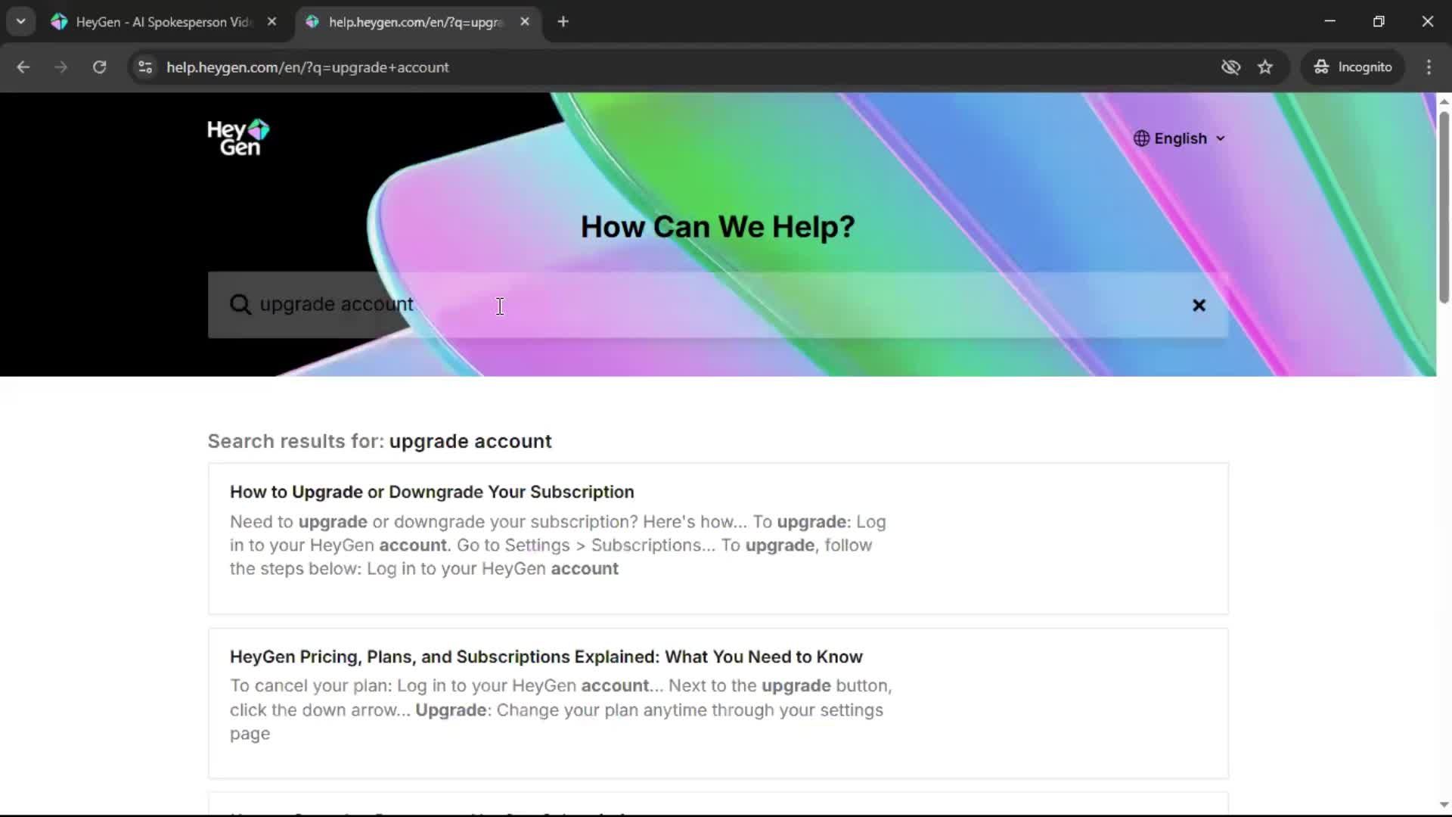Click the page vertical scrollbar thumb
The width and height of the screenshot is (1452, 817).
[1443, 208]
